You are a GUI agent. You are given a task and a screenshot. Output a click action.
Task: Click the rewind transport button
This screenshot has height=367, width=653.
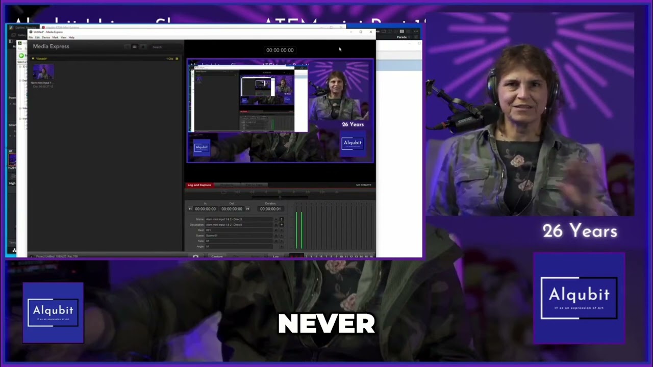(252, 192)
